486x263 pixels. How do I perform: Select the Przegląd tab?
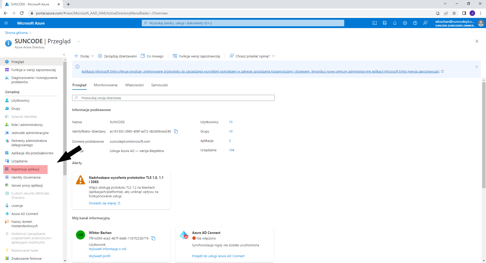click(x=79, y=85)
